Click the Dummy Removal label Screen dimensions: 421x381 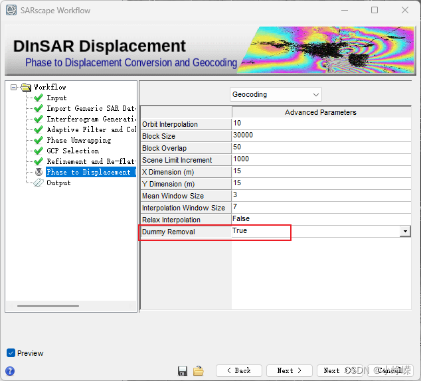point(169,232)
